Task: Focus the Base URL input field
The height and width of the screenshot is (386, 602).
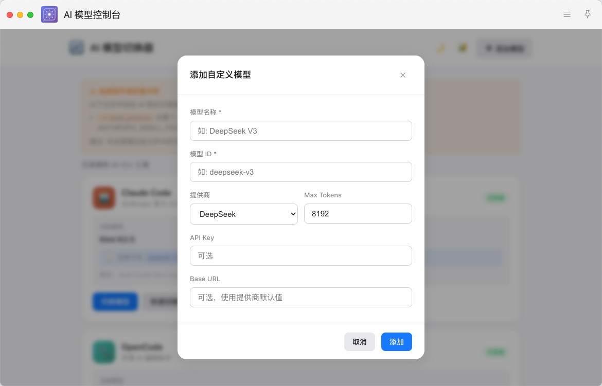Action: click(300, 298)
